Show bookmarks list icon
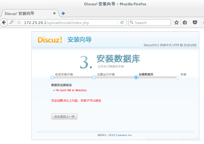Image resolution: width=204 pixels, height=144 pixels. click(185, 22)
